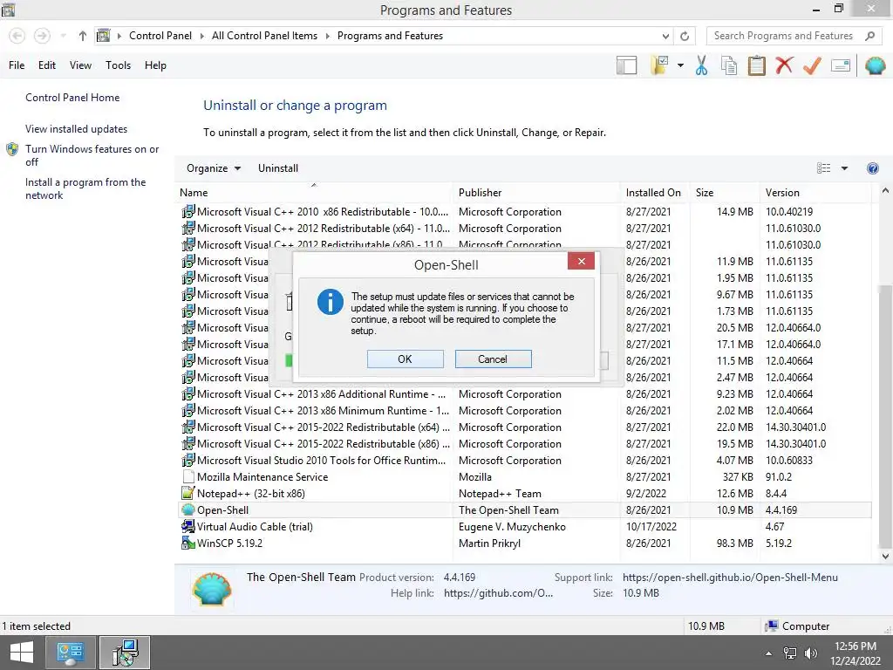Open the Move To folder dropdown arrow
This screenshot has width=893, height=670.
pos(680,65)
